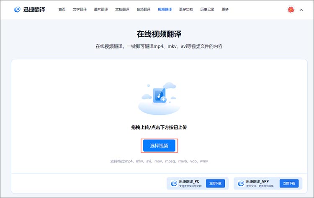
Task: Open 音频翻译 menu item
Action: pyautogui.click(x=143, y=9)
